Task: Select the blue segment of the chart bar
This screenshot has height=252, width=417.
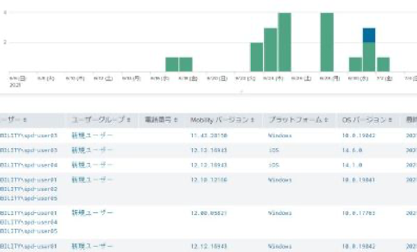Action: [369, 35]
